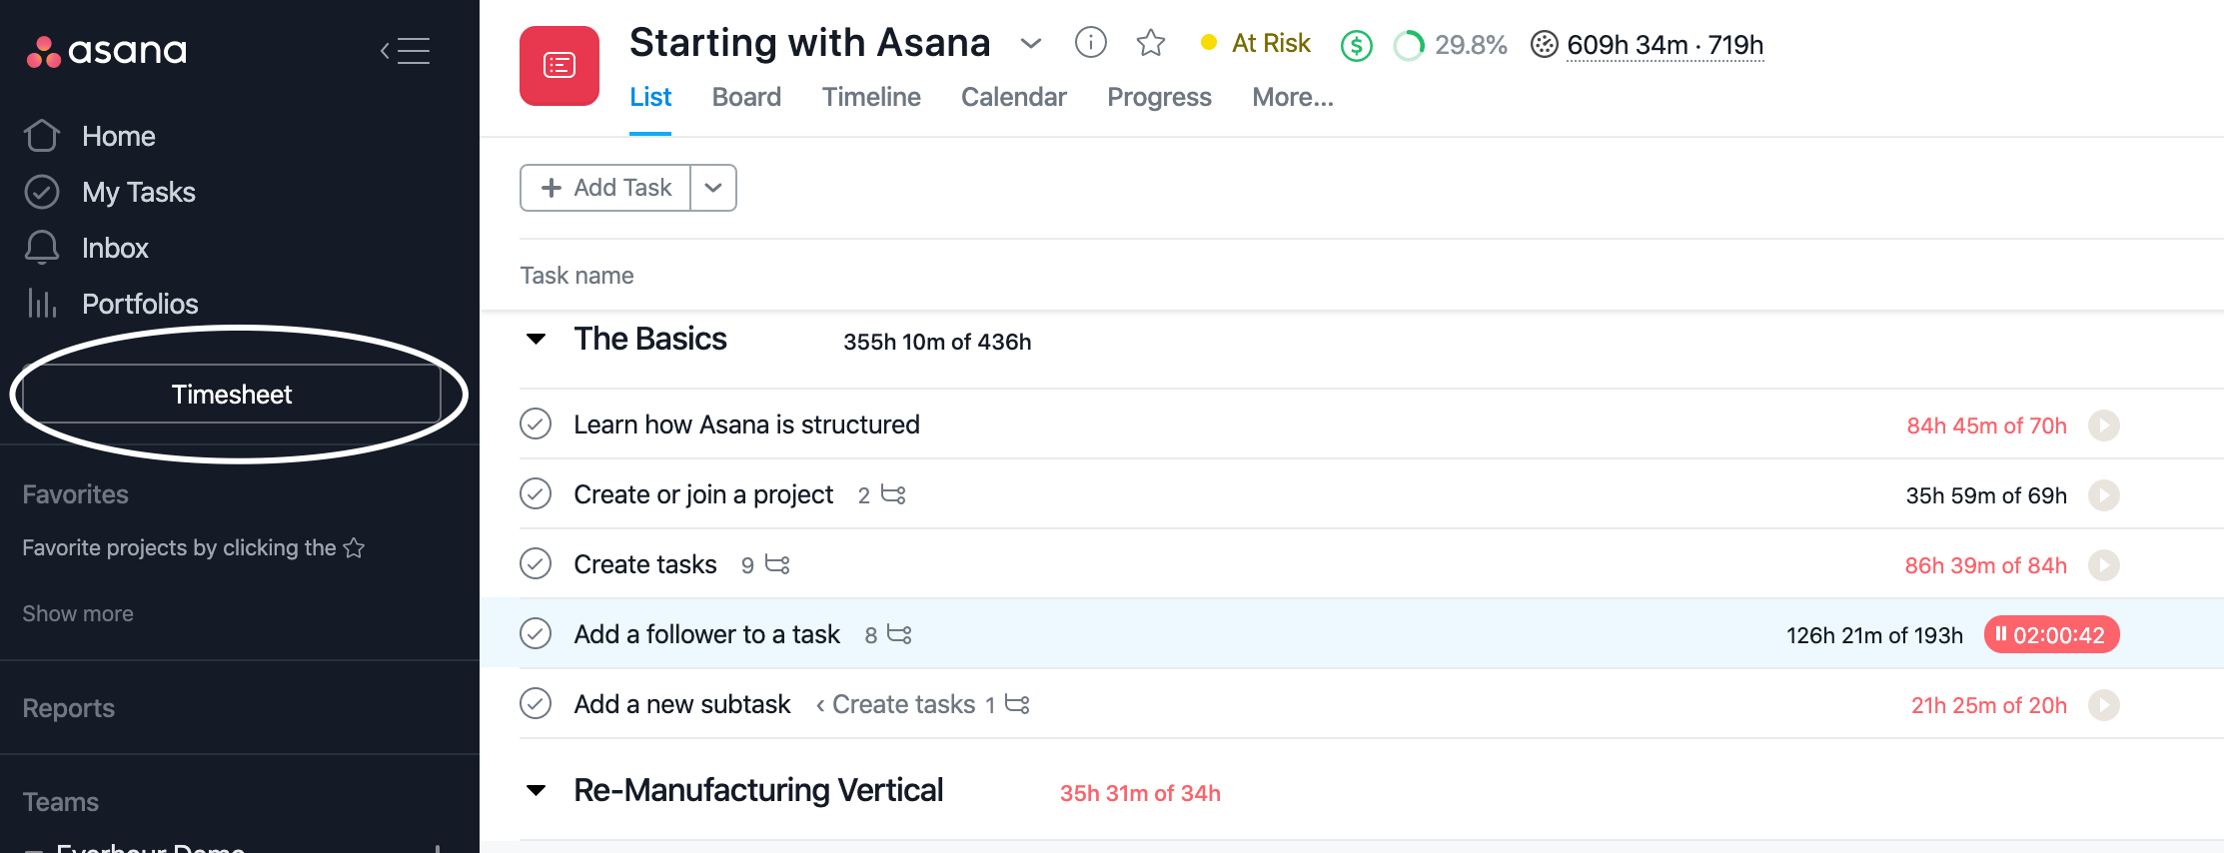Complete the Add a new subtask task
This screenshot has height=853, width=2224.
pos(536,704)
